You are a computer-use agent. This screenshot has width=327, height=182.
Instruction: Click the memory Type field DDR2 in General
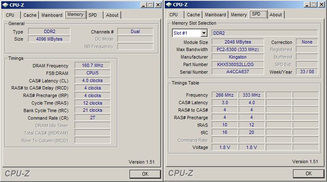(x=49, y=31)
